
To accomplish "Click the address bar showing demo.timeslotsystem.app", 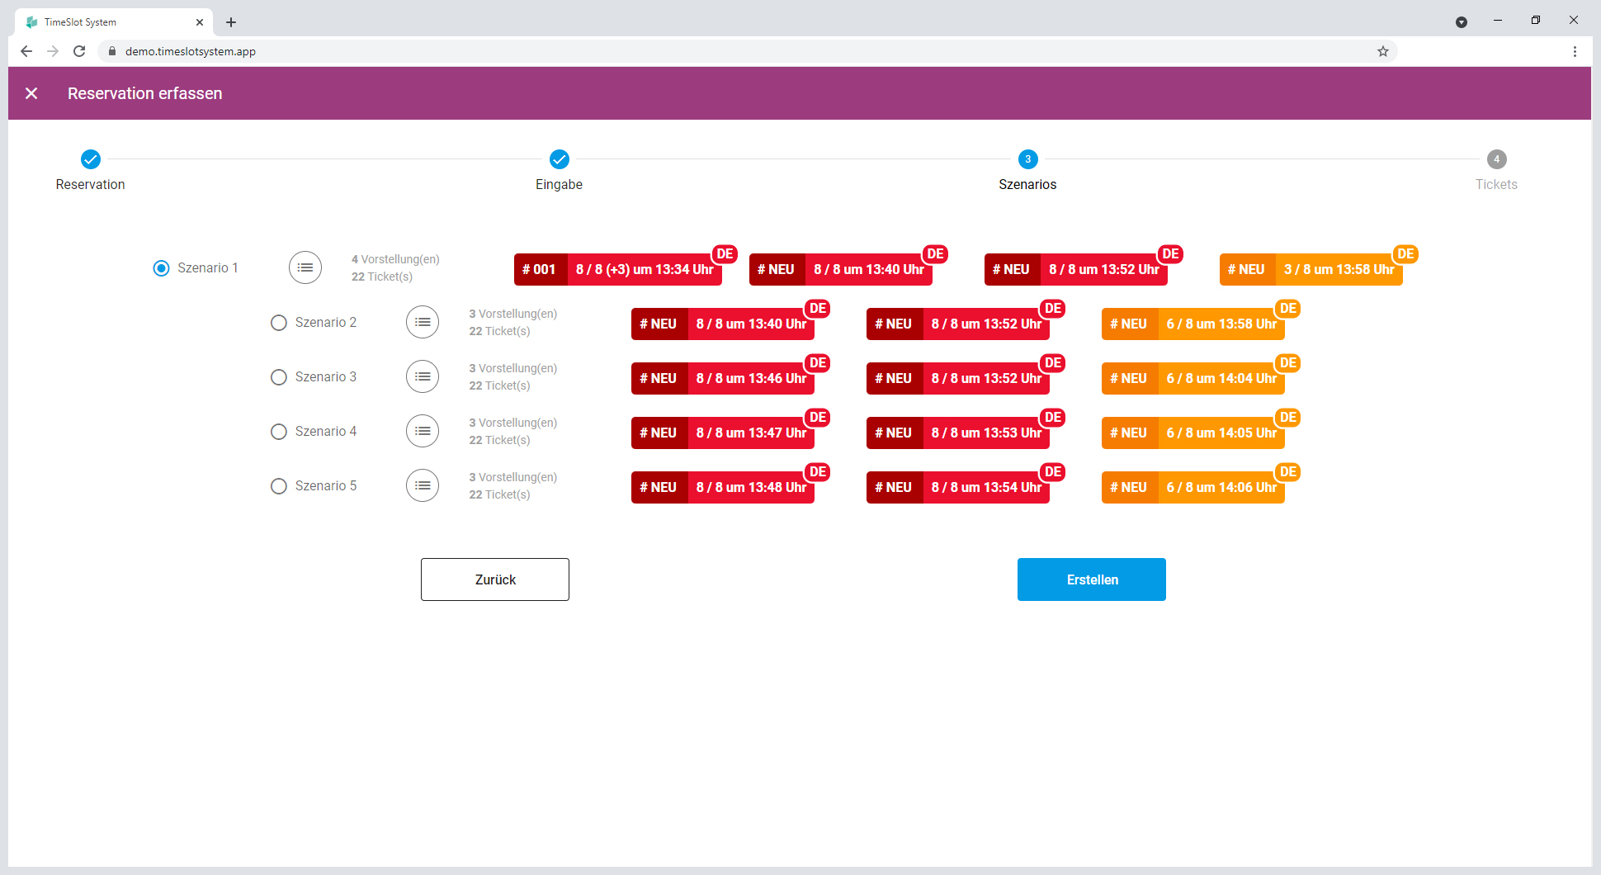I will 743,51.
